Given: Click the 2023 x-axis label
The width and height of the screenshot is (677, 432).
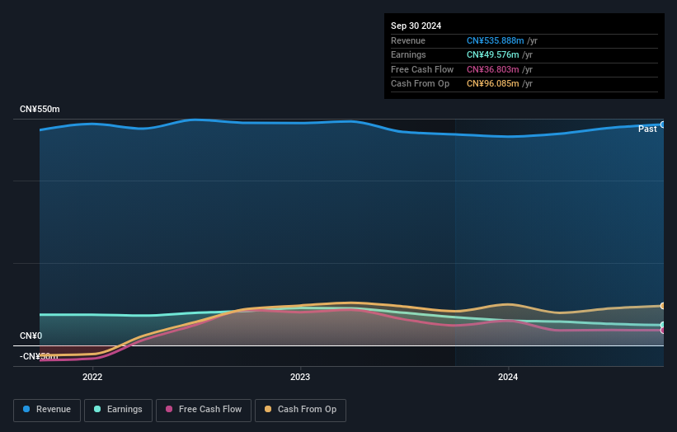Looking at the screenshot, I should [300, 378].
